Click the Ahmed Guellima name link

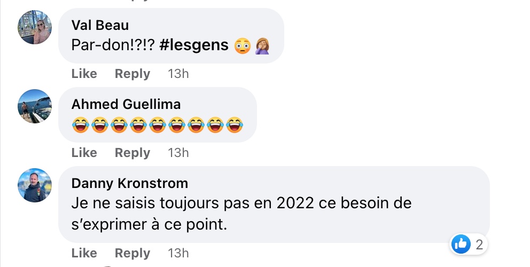point(126,104)
